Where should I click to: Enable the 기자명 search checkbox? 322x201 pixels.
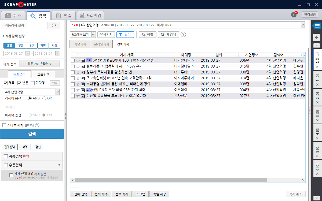pos(32,83)
